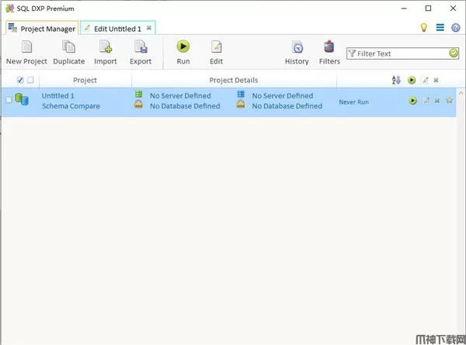Click the Untitled 1 schema compare database icon
466x345 pixels.
[x=22, y=99]
